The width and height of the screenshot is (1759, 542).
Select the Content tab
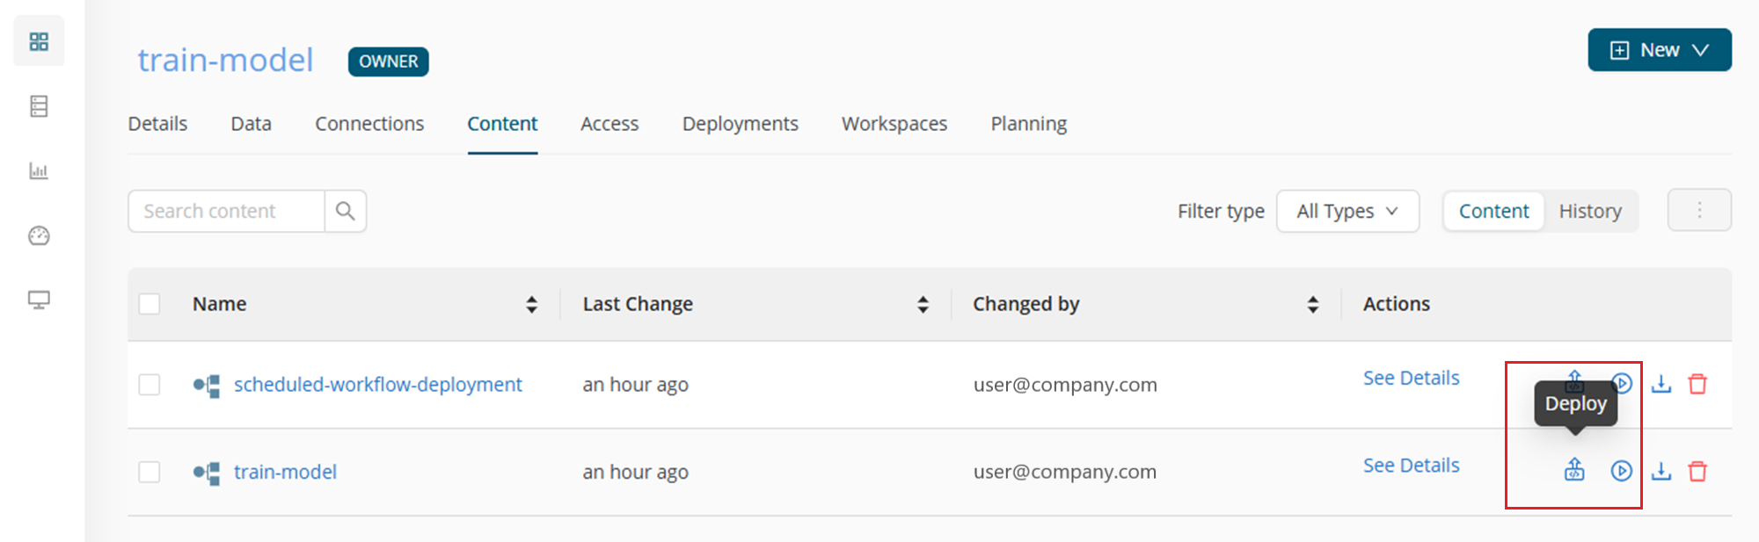[502, 124]
